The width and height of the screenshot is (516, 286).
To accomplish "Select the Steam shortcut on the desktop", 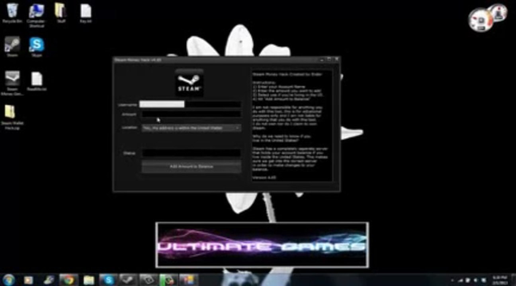I will point(12,47).
